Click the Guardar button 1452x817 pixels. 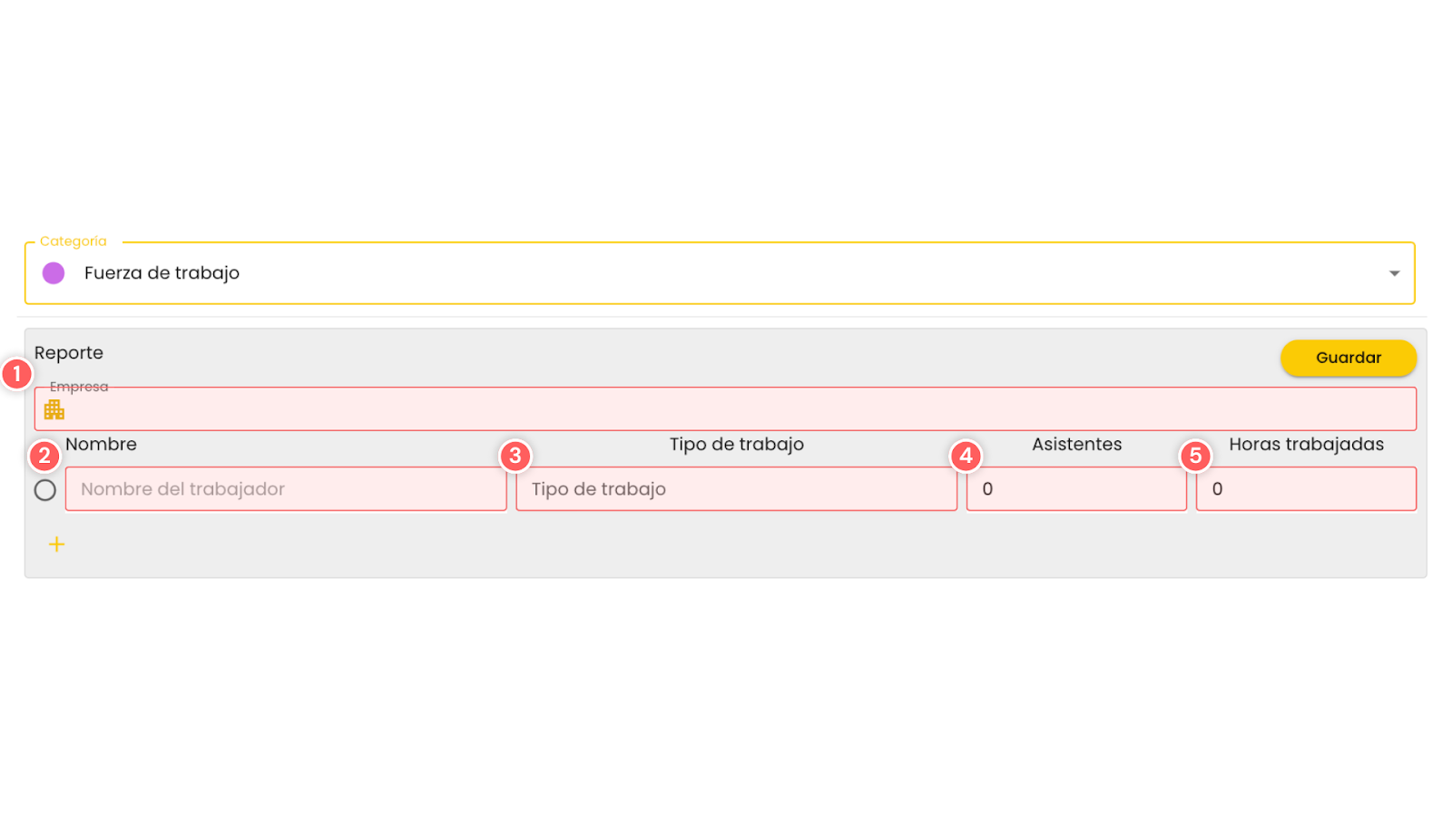point(1348,358)
